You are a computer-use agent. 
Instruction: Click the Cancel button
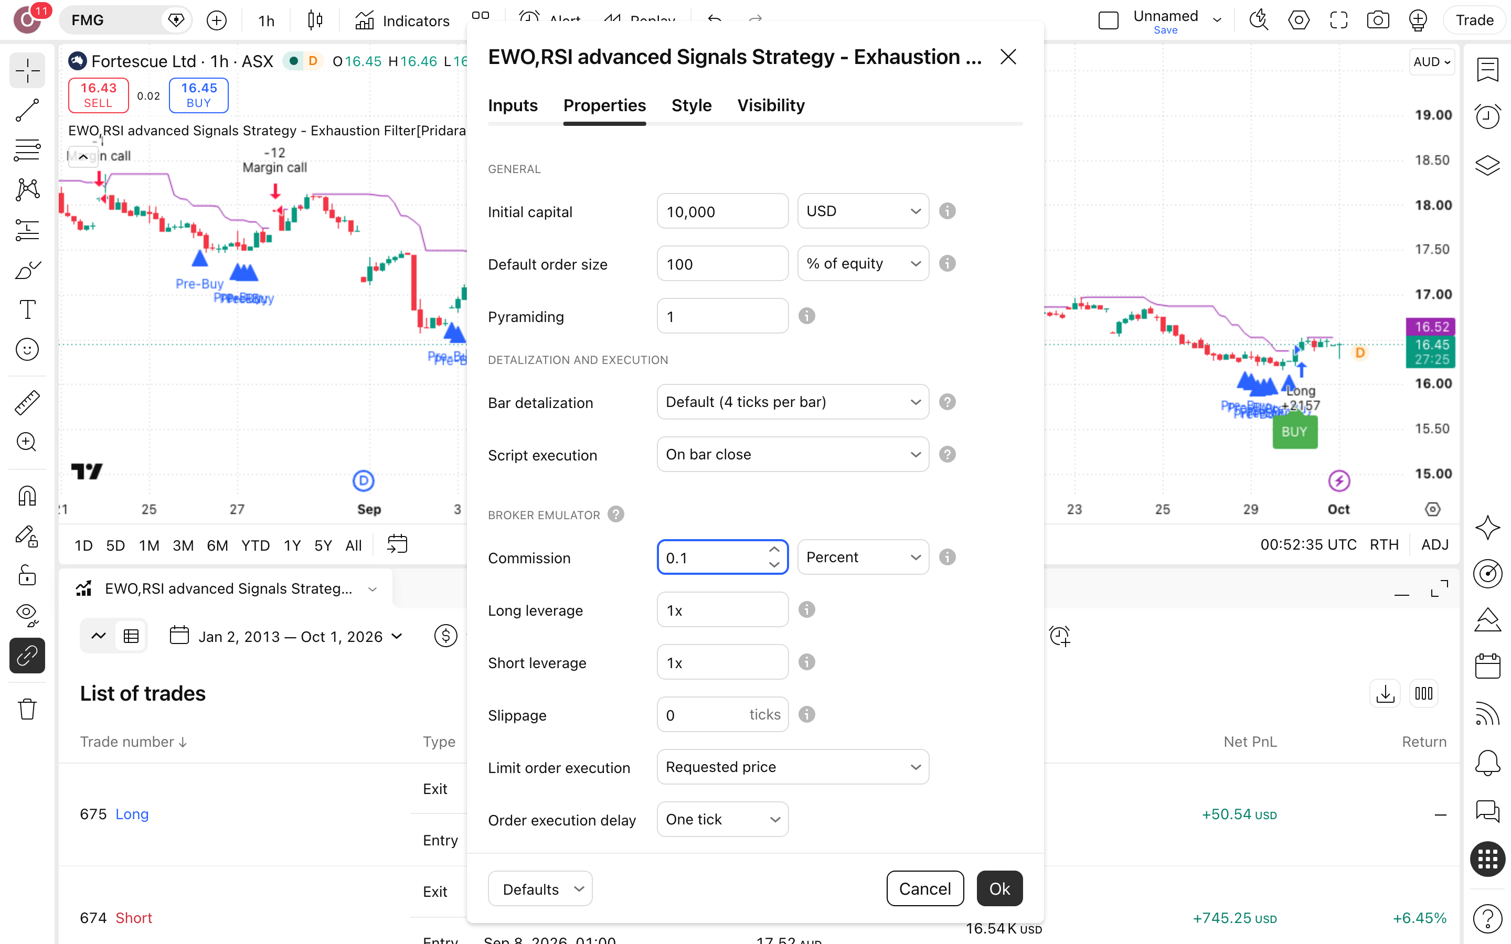(925, 888)
